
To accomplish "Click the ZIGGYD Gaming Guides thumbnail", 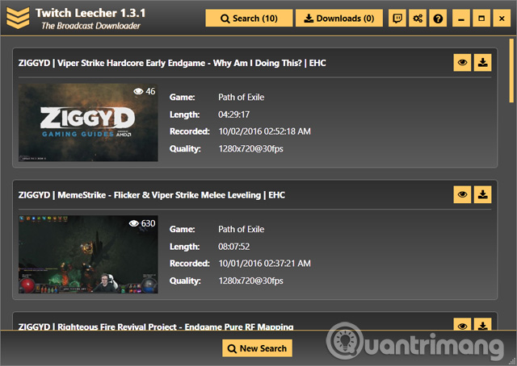I will tap(88, 123).
